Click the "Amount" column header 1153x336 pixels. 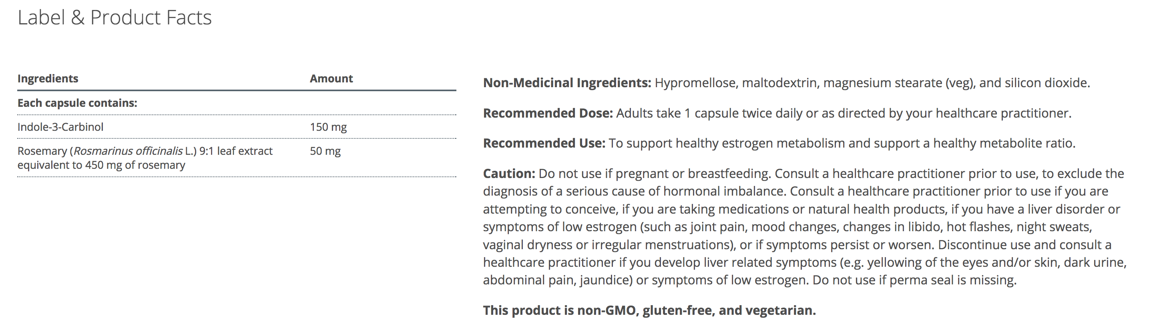coord(331,79)
